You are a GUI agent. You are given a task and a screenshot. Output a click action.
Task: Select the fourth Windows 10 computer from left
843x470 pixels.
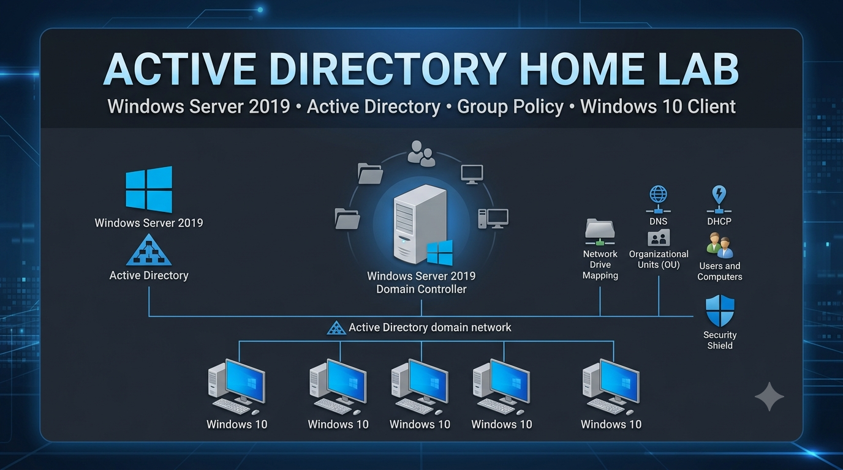click(502, 387)
